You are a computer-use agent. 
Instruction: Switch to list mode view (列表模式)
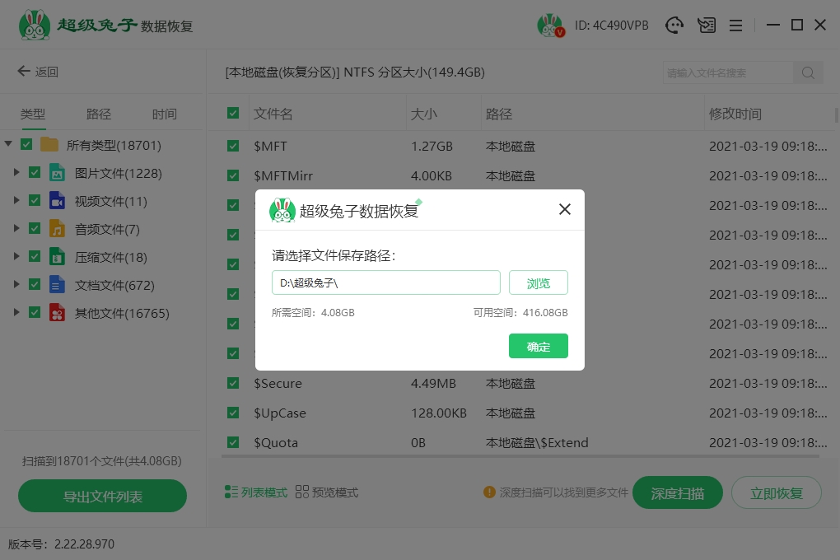coord(256,492)
